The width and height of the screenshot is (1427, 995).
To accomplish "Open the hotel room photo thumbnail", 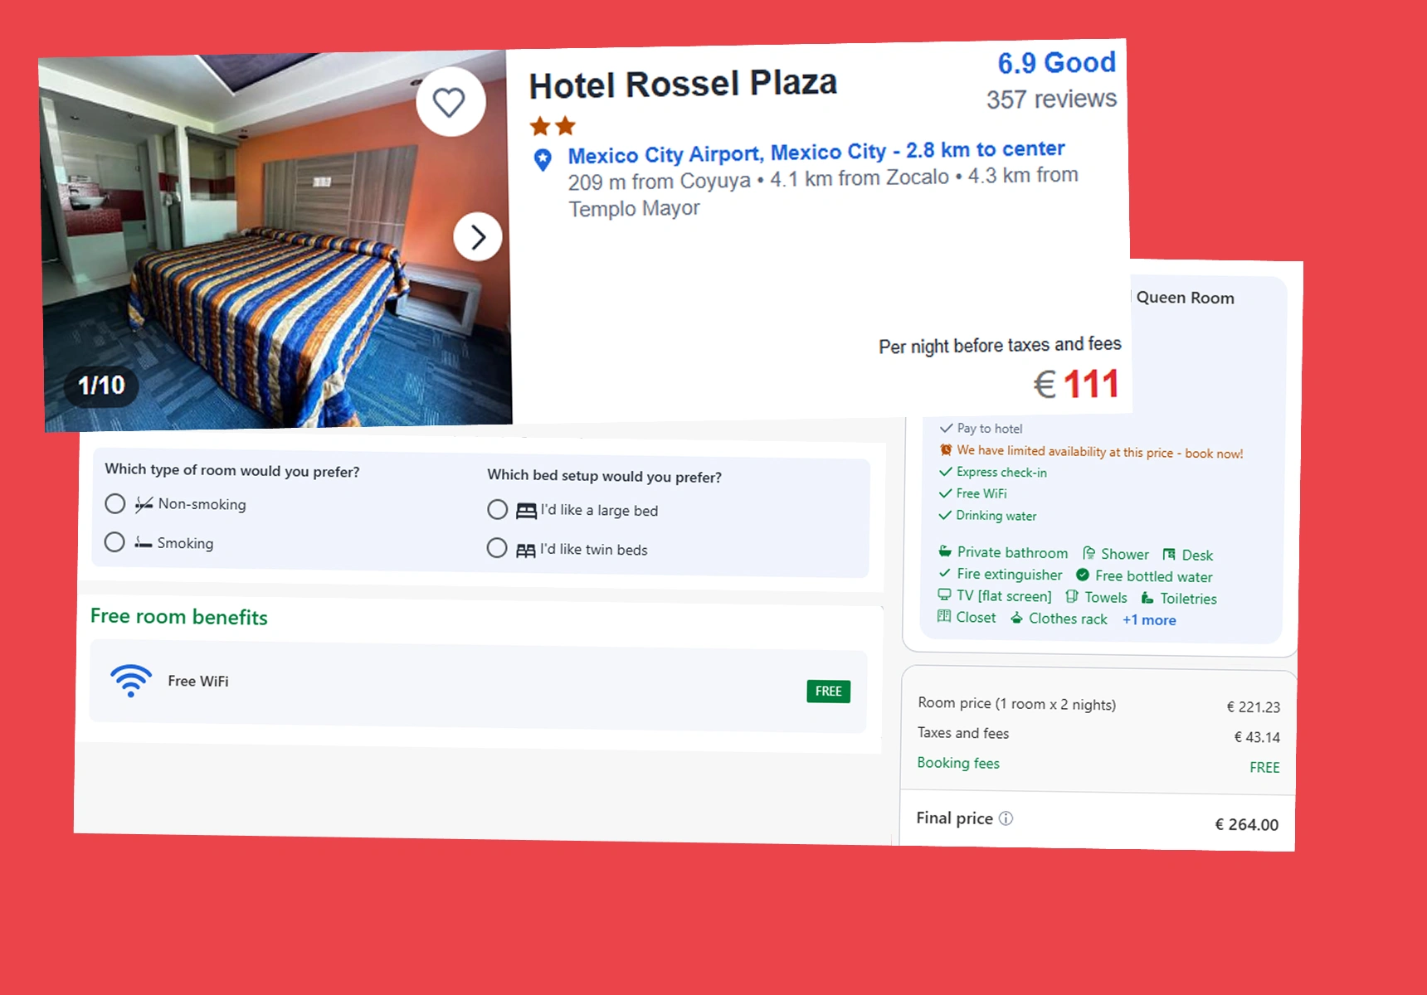I will [275, 240].
